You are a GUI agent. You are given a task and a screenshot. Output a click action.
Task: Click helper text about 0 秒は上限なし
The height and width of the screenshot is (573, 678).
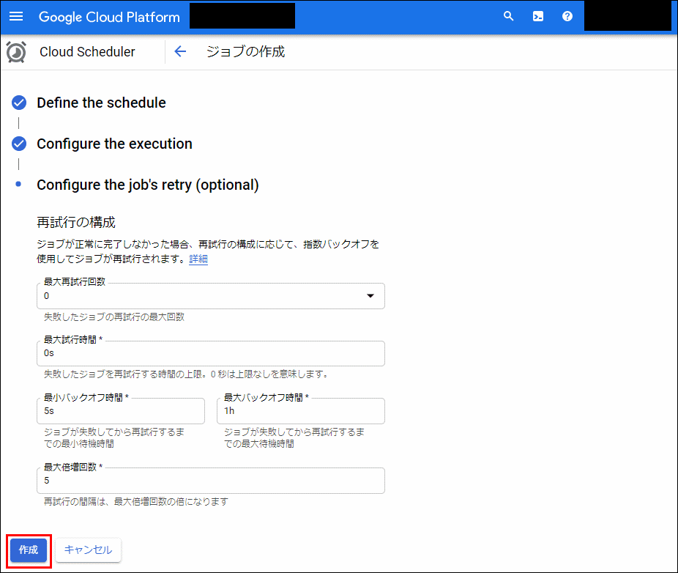tap(187, 374)
